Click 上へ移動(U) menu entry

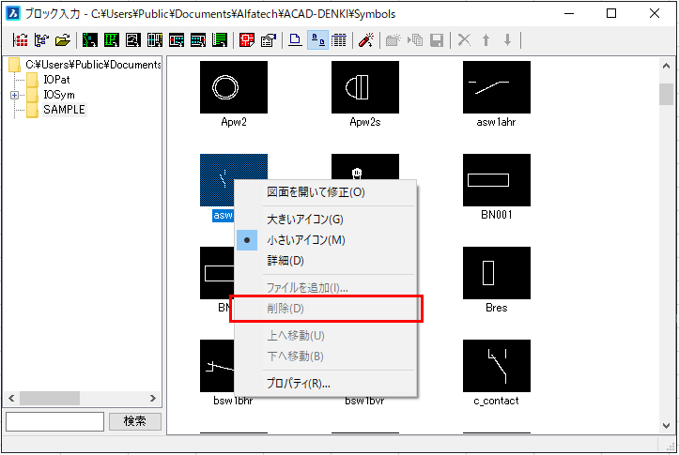[x=326, y=335]
